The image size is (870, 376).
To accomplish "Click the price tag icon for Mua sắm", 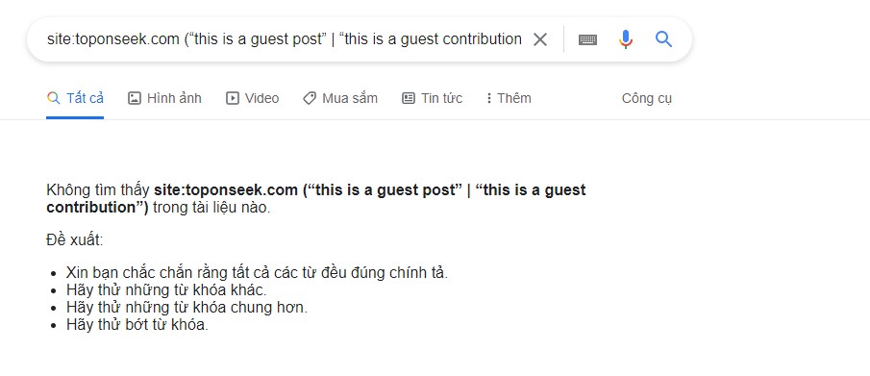I will pyautogui.click(x=310, y=98).
